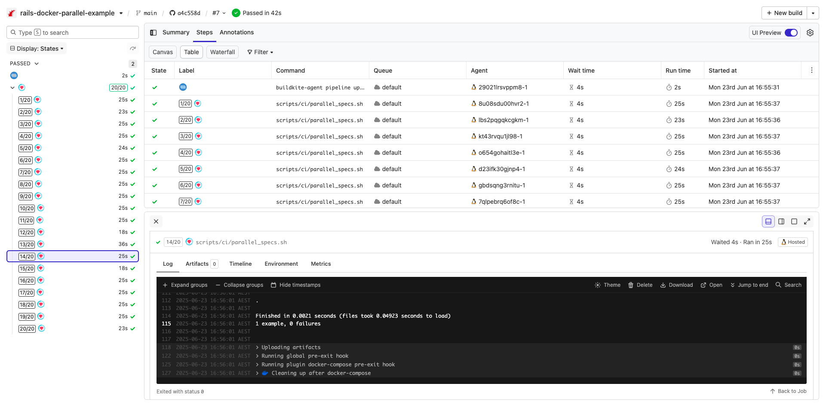Open build settings gear icon

click(x=810, y=33)
